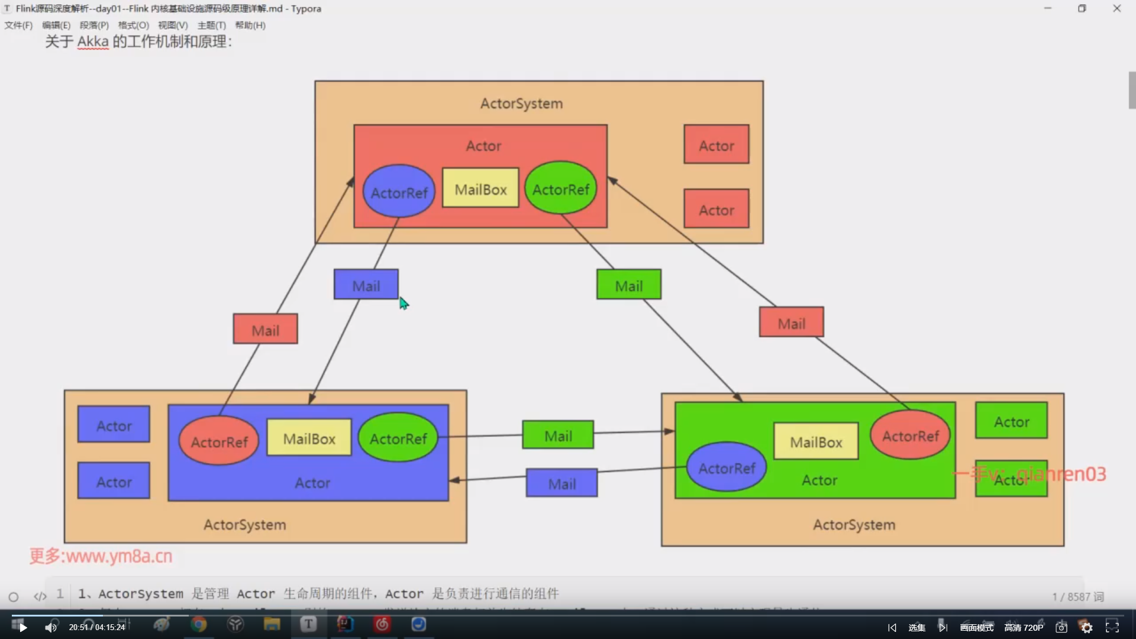Open Chrome from the taskbar
This screenshot has width=1136, height=639.
[x=199, y=625]
